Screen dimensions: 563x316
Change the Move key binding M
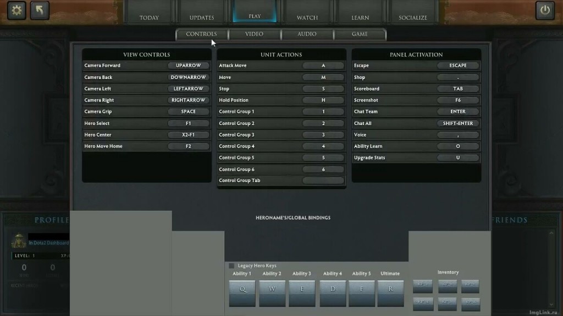(323, 77)
